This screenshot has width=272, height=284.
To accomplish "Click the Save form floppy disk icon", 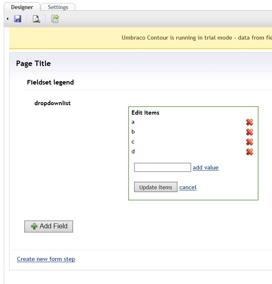I will [17, 19].
